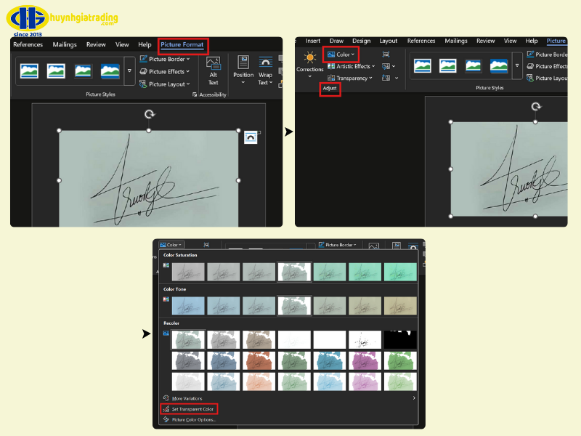Choose Set Transparent Color

(x=192, y=410)
